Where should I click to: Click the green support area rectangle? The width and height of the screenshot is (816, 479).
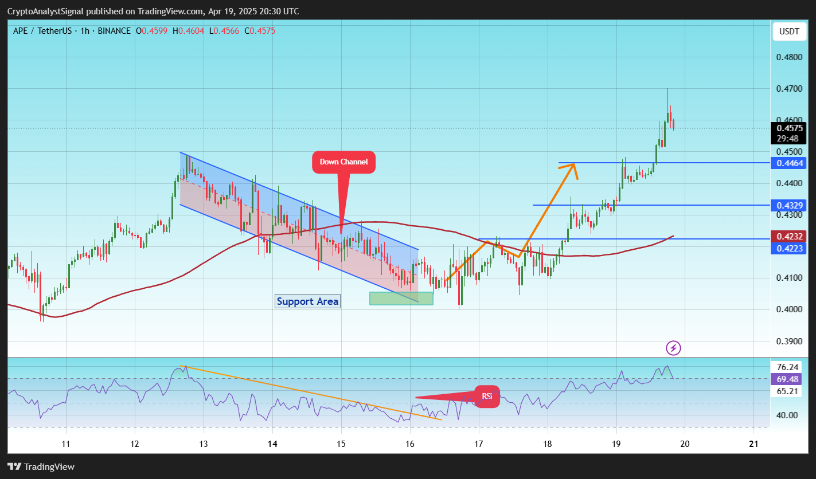pos(401,298)
